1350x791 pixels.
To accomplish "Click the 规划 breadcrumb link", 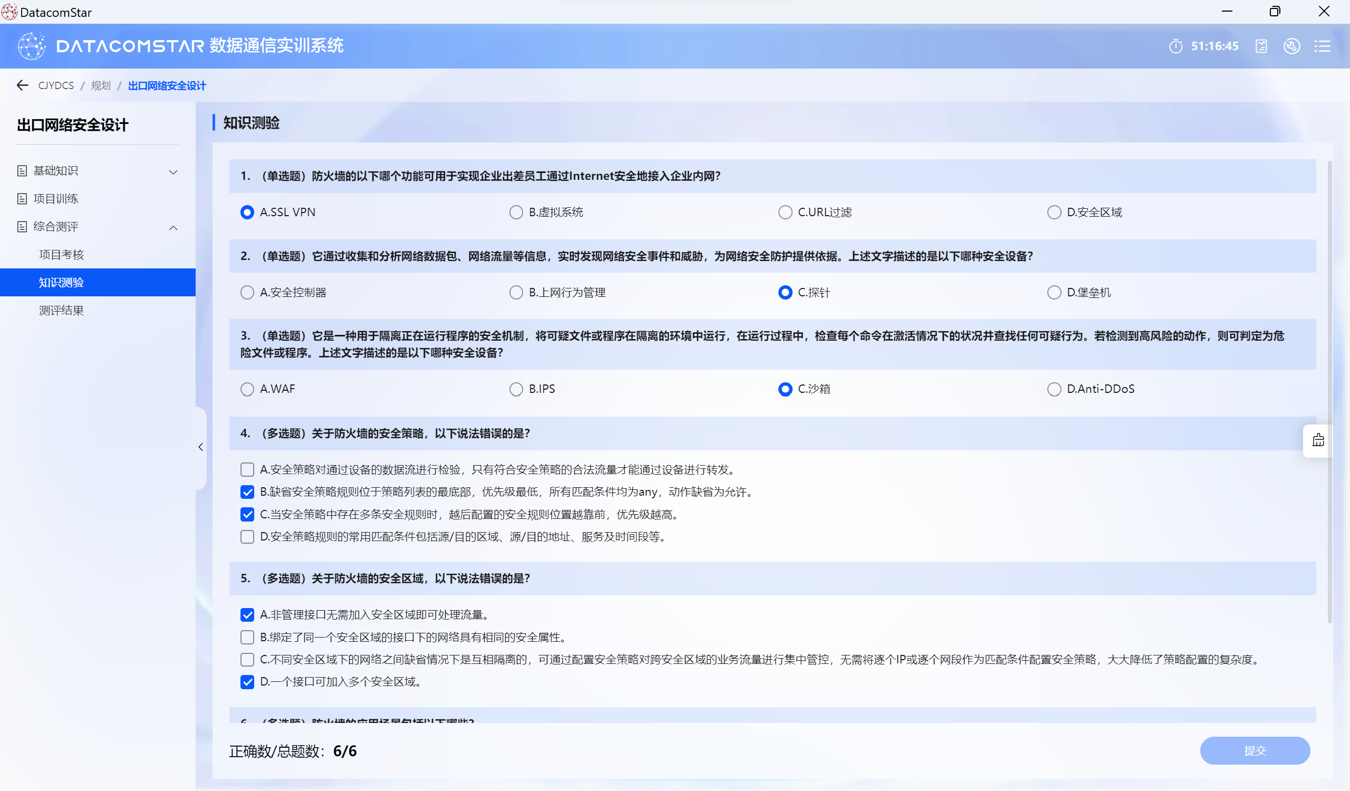I will (x=100, y=85).
